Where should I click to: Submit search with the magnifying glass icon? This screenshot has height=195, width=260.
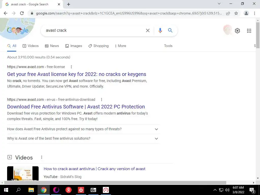click(x=170, y=30)
